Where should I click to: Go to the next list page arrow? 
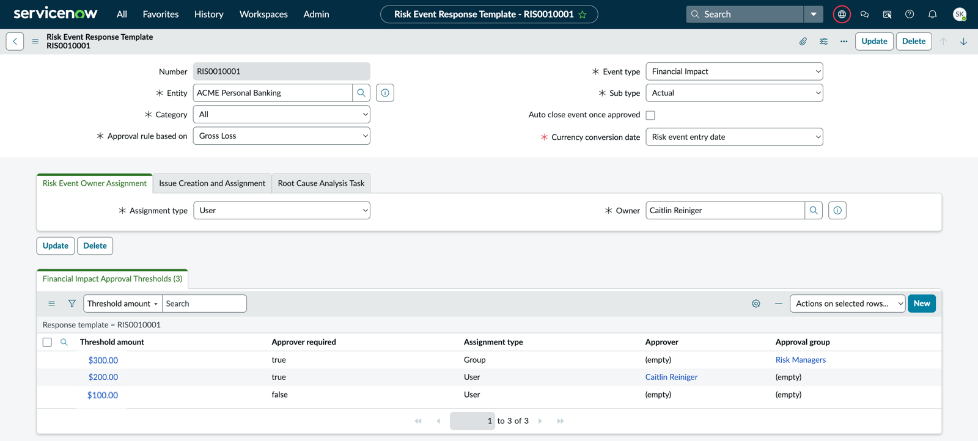[540, 421]
